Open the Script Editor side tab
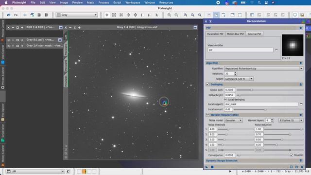311x175 pixels. [2, 133]
